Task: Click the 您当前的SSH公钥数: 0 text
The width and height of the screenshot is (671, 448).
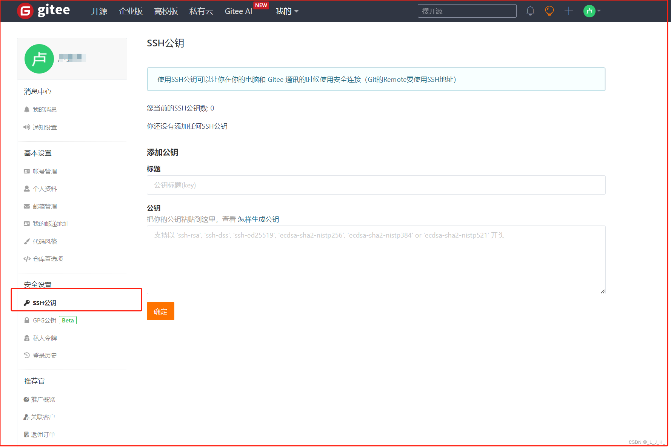Action: (x=180, y=108)
